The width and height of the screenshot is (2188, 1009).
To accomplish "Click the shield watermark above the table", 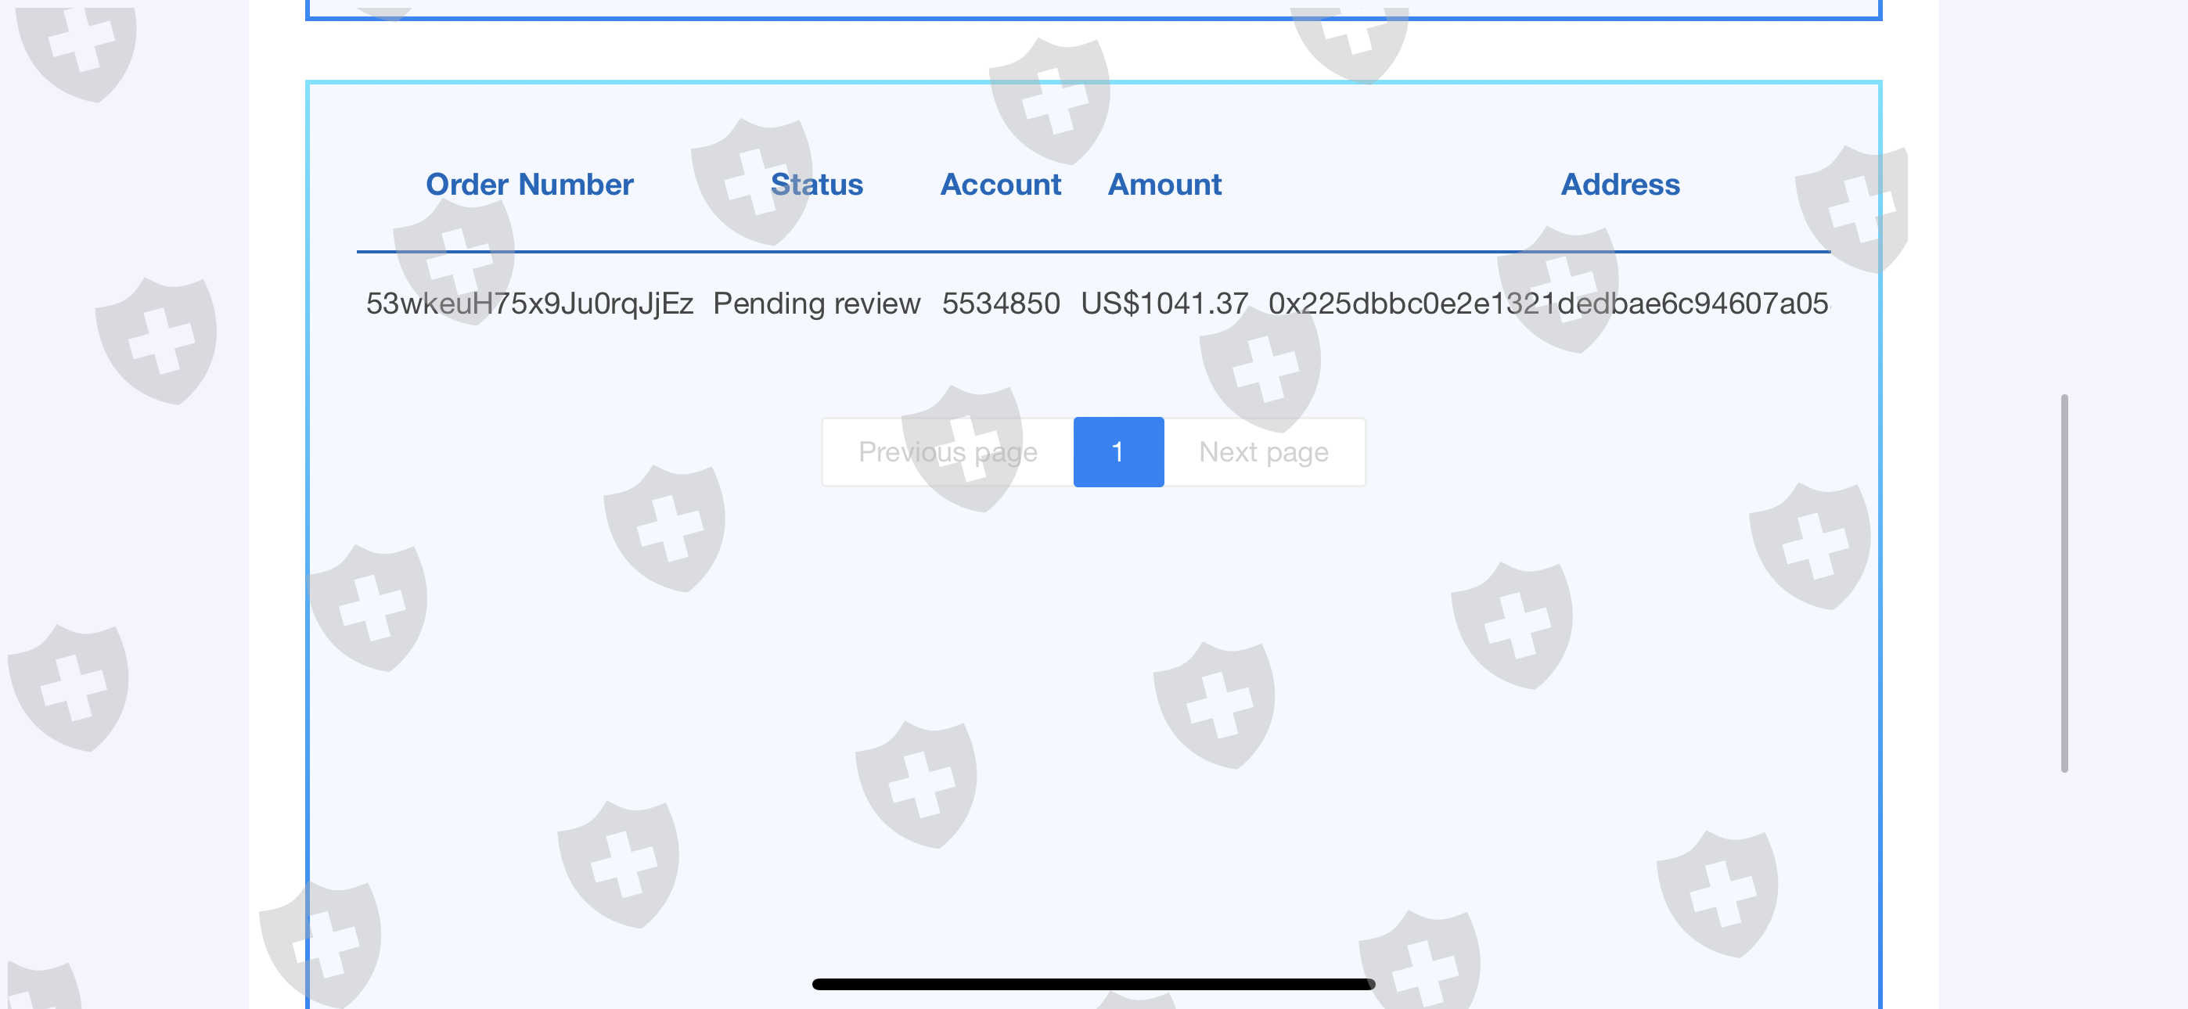I will [x=1051, y=100].
